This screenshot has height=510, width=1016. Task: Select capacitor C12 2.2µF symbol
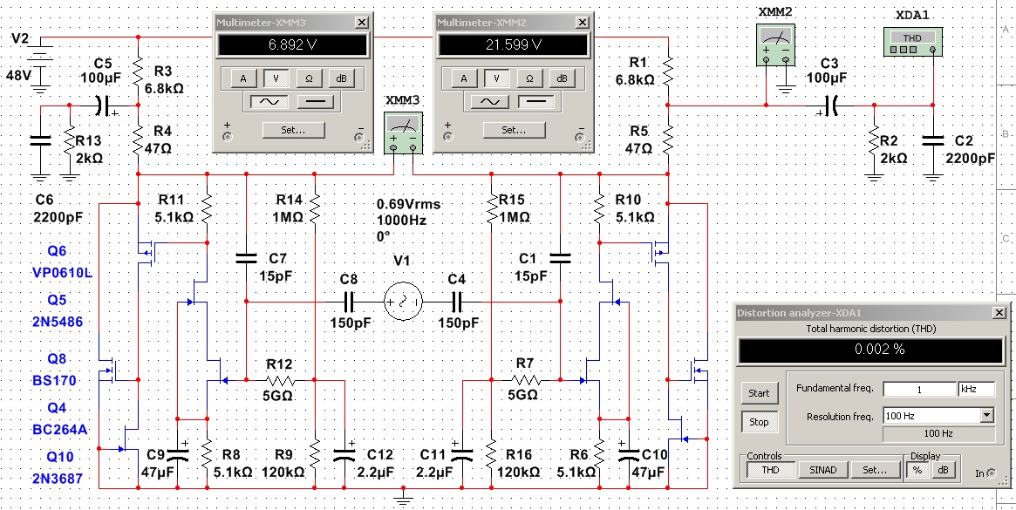coord(345,452)
